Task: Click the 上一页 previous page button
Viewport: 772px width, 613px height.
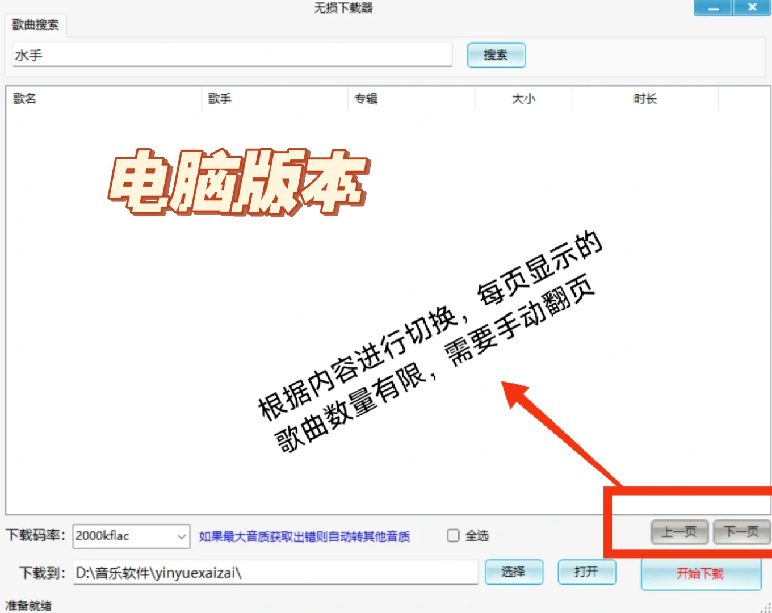Action: tap(679, 532)
